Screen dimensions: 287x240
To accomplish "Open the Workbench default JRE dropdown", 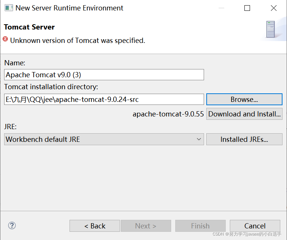I will point(104,139).
